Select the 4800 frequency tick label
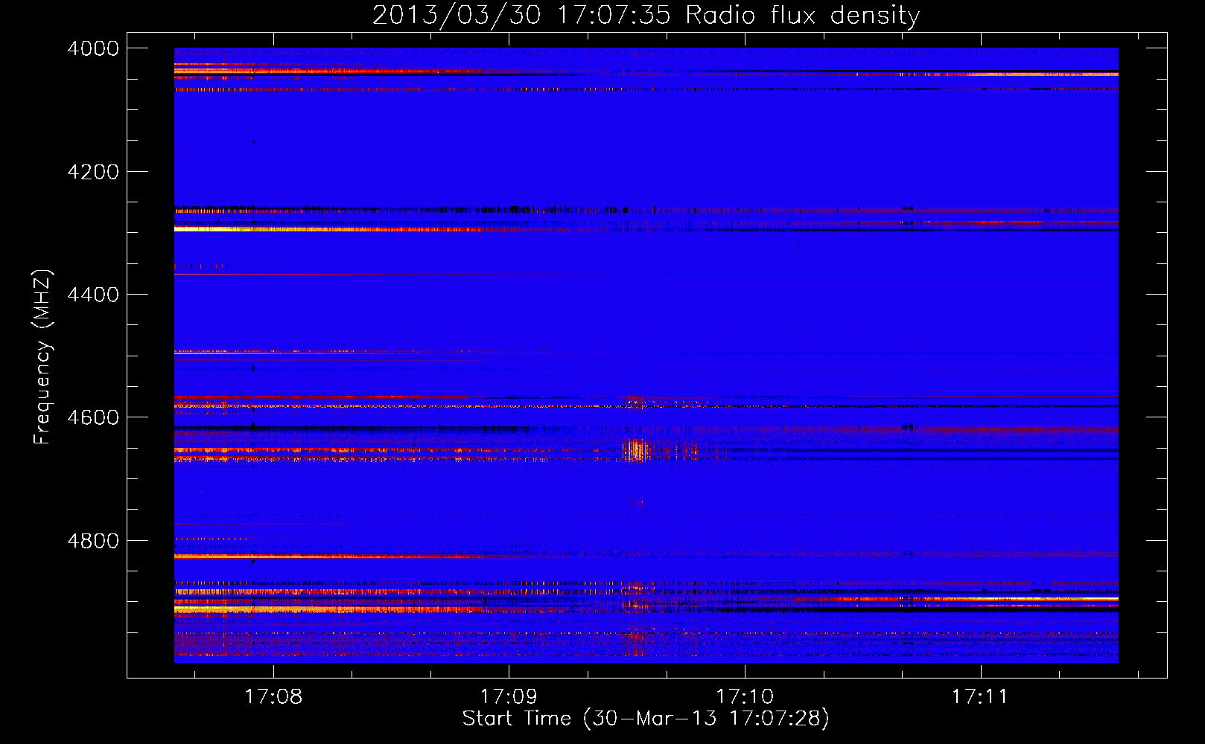The height and width of the screenshot is (744, 1205). point(93,541)
